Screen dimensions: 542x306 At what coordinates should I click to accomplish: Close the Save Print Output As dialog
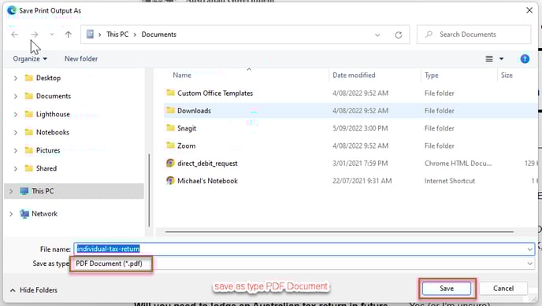tap(529, 10)
